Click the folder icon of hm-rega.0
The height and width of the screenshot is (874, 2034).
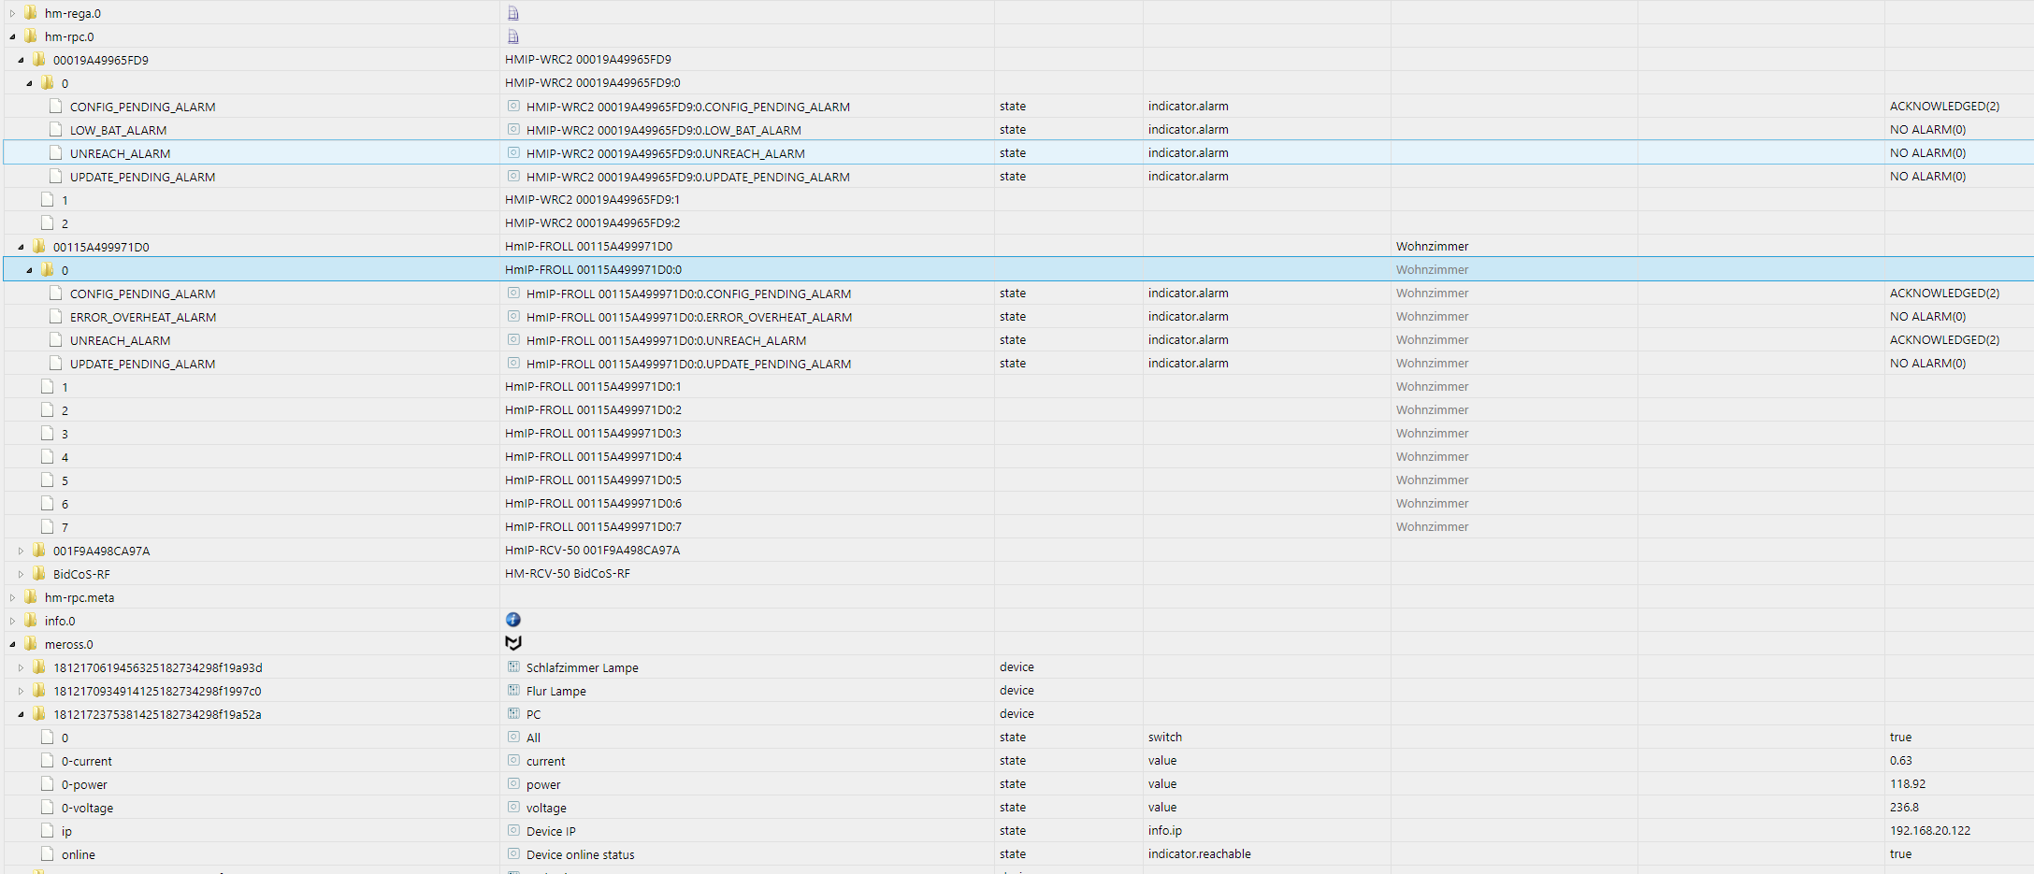point(31,12)
